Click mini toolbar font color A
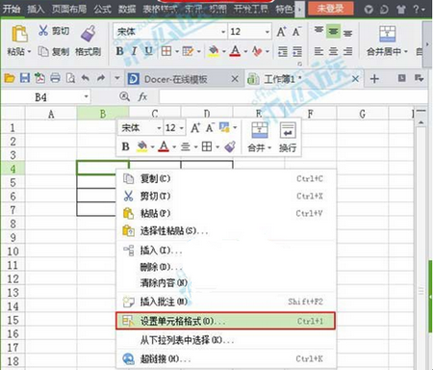Screen dimensions: 433x370 click(x=164, y=147)
